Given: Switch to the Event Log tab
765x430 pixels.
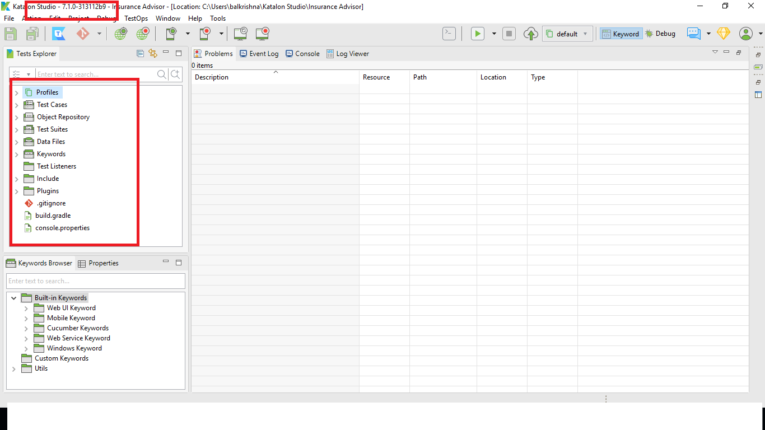Looking at the screenshot, I should [259, 54].
